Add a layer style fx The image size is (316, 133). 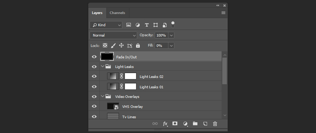[x=165, y=124]
